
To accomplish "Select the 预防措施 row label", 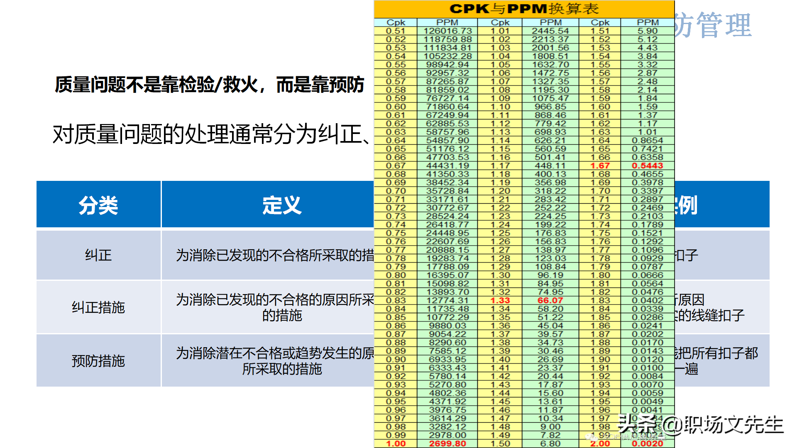I will (x=98, y=361).
